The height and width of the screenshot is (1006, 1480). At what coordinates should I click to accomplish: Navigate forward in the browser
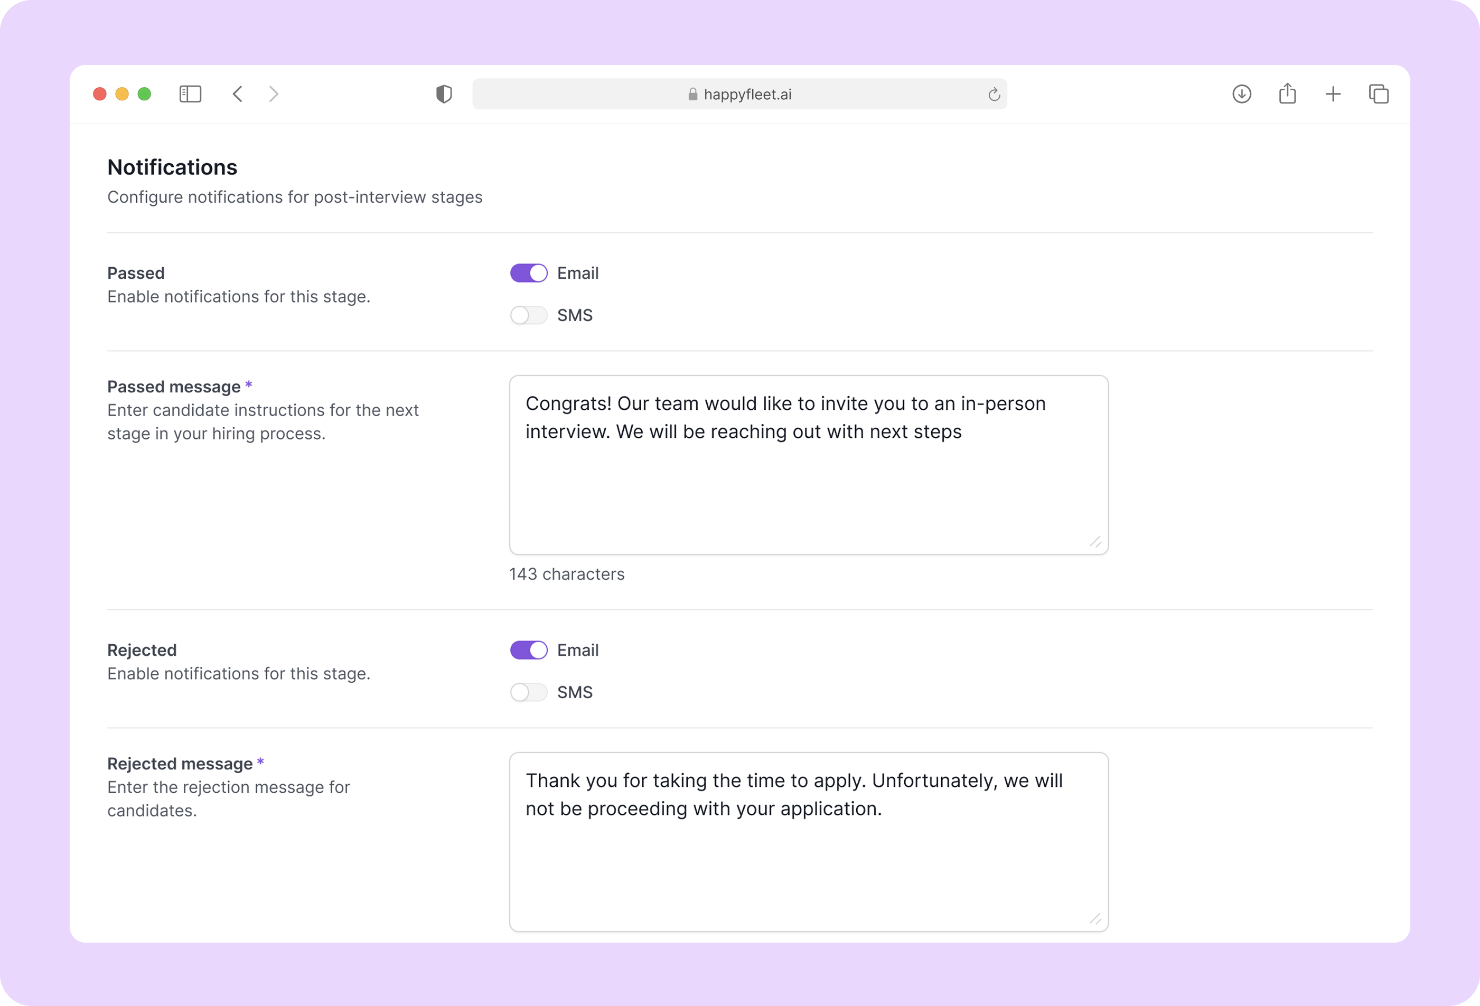[273, 93]
